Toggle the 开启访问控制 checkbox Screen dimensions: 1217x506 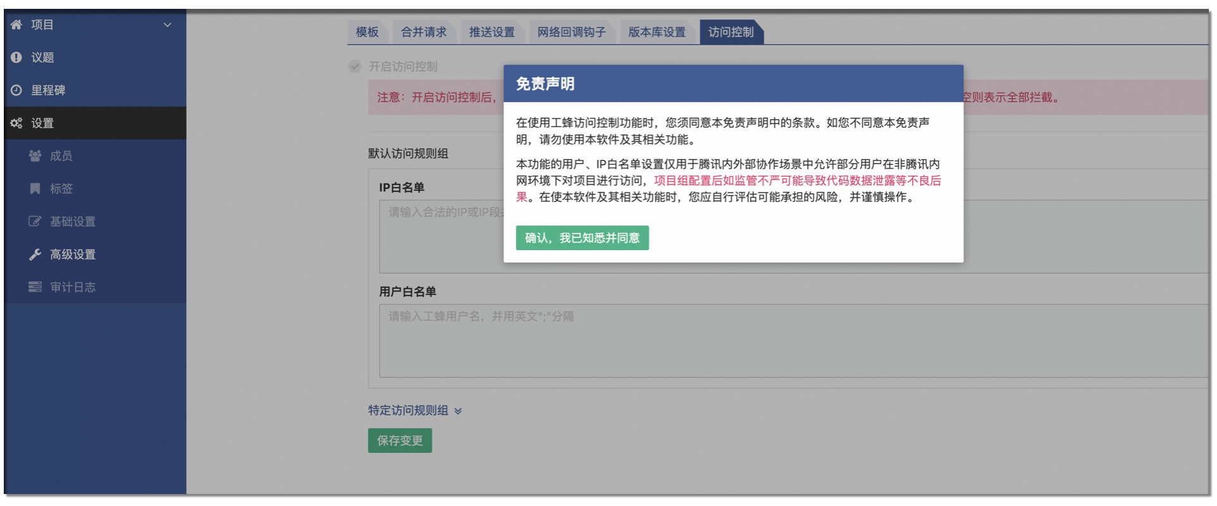(x=355, y=66)
